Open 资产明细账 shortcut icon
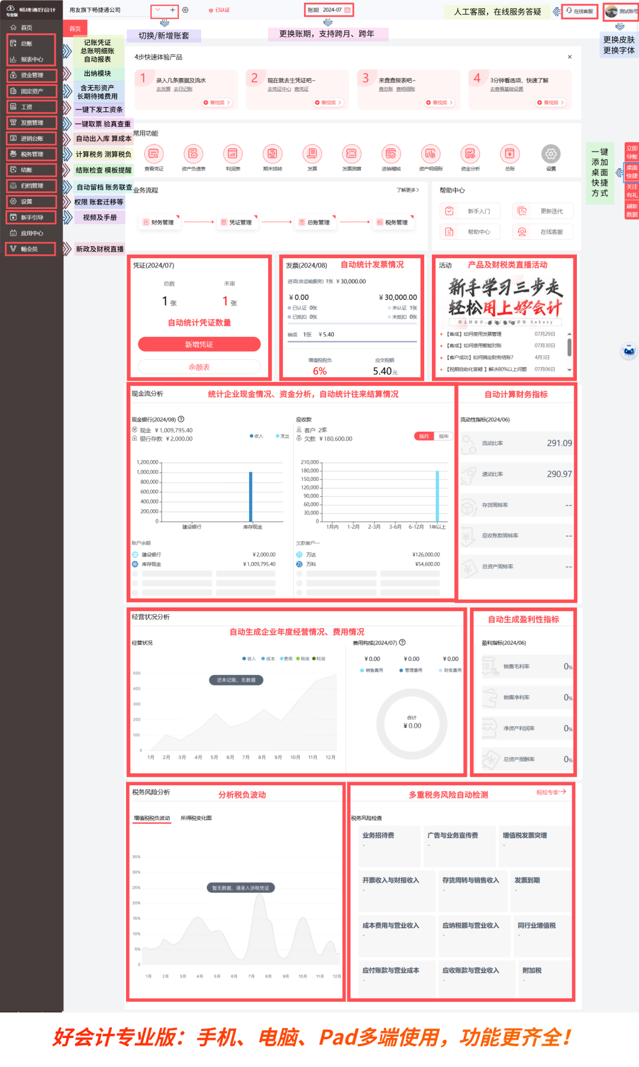 (430, 154)
